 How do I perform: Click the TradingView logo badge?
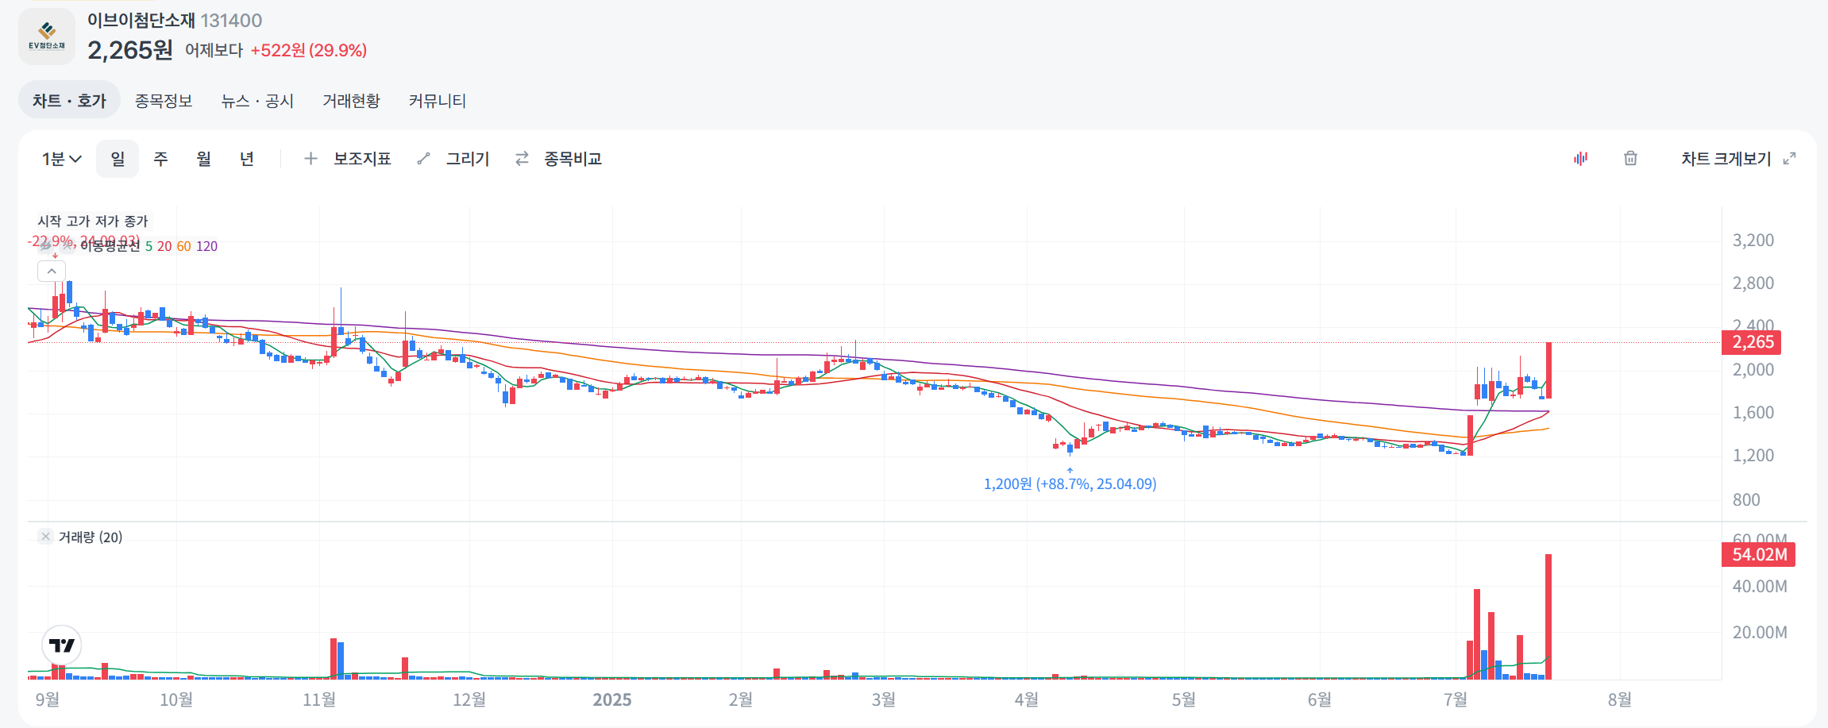[x=62, y=645]
